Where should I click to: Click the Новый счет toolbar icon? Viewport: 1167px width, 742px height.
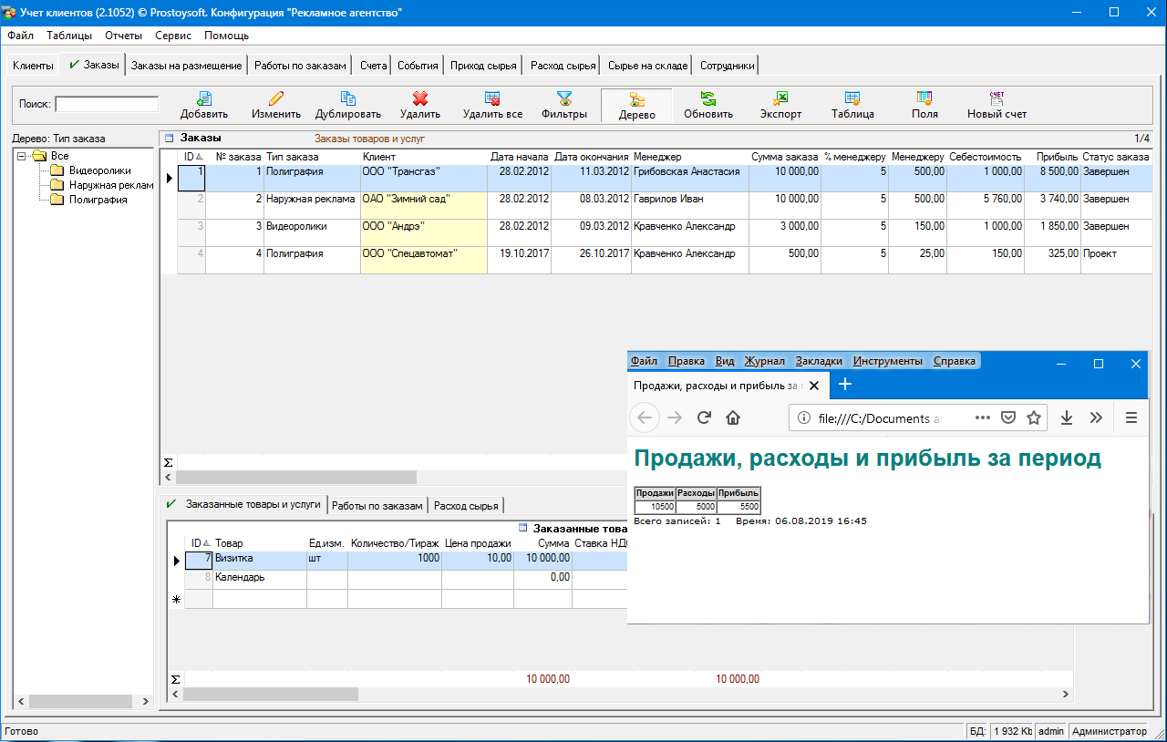click(997, 98)
